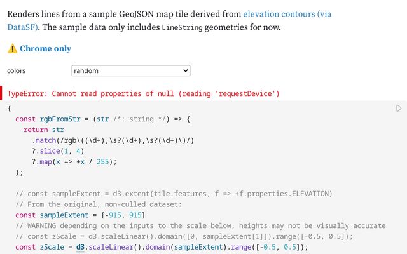Viewport: 407px width, 254px height.
Task: Click the red error bar marker
Action: [2, 93]
